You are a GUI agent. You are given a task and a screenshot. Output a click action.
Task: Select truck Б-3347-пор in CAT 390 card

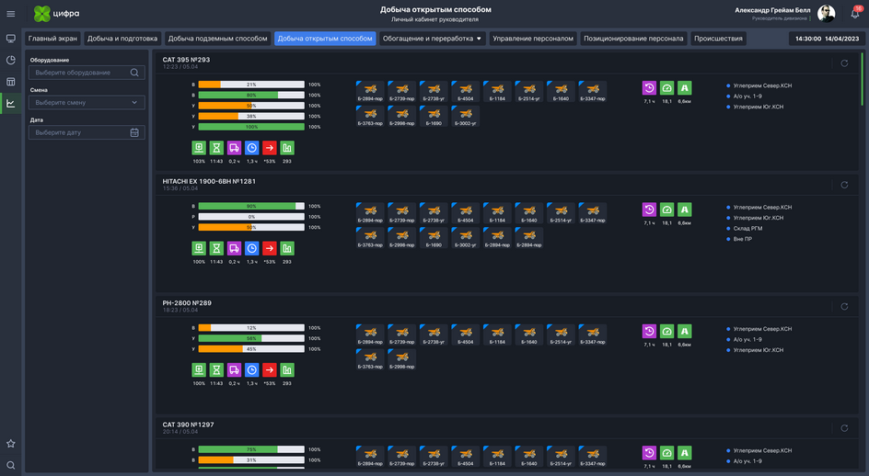(593, 456)
